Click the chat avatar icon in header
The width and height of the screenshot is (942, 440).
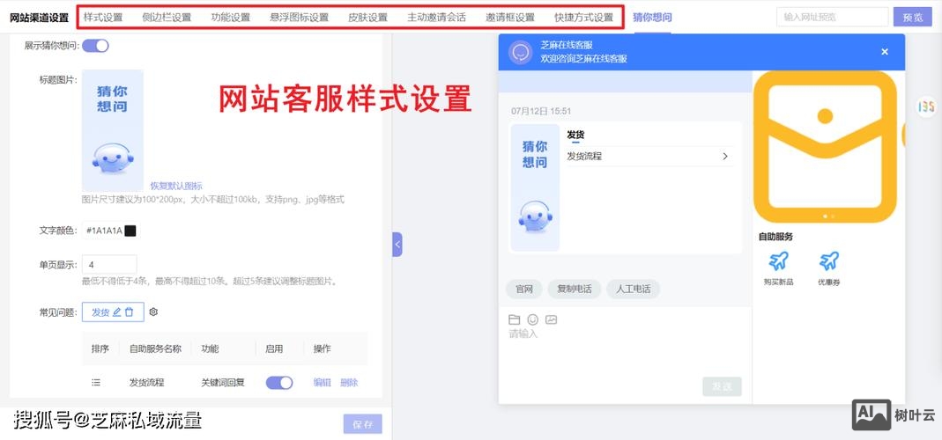click(520, 52)
